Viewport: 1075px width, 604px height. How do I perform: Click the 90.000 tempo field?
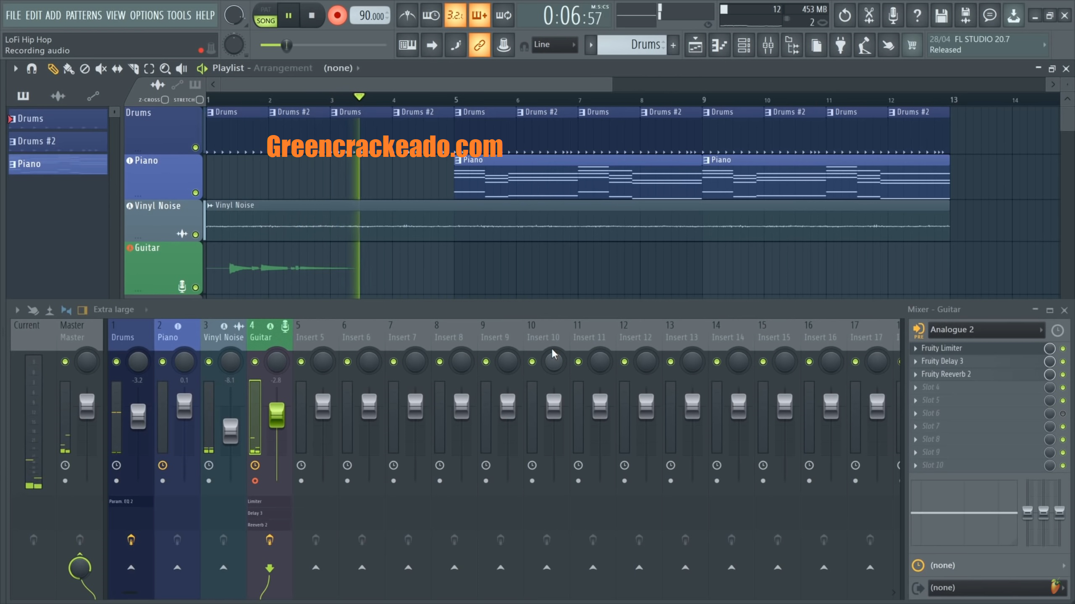[x=370, y=16]
